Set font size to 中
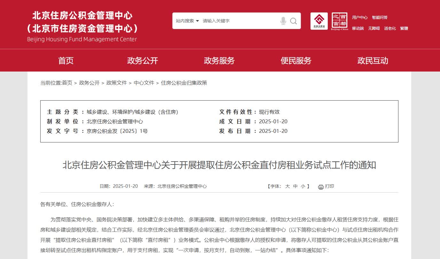Image resolution: width=440 pixels, height=259 pixels. pyautogui.click(x=295, y=186)
